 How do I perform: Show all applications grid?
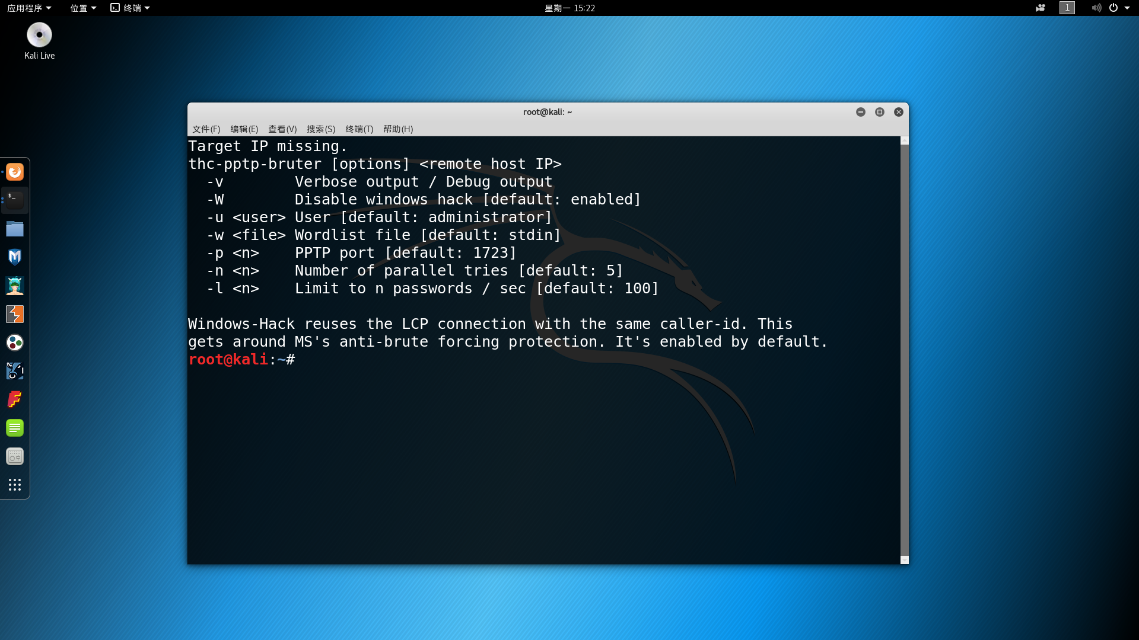pos(15,485)
